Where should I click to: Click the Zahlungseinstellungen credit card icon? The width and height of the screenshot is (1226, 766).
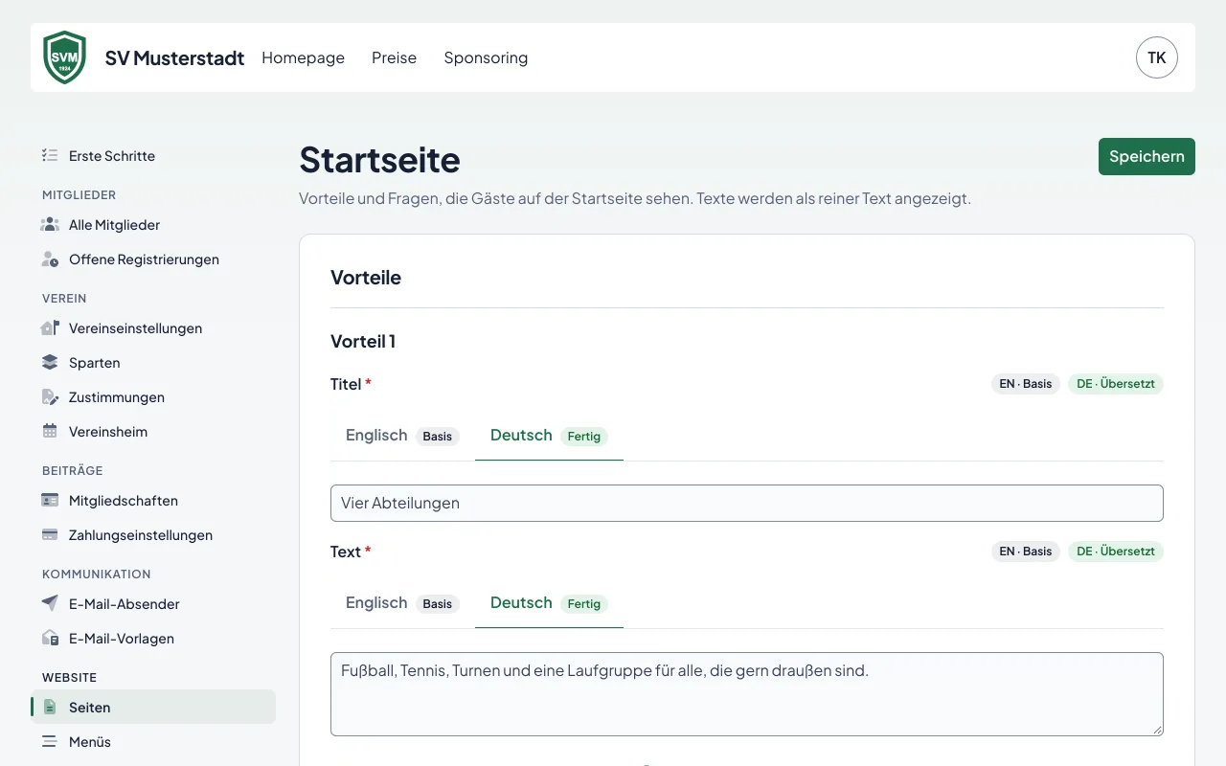50,534
